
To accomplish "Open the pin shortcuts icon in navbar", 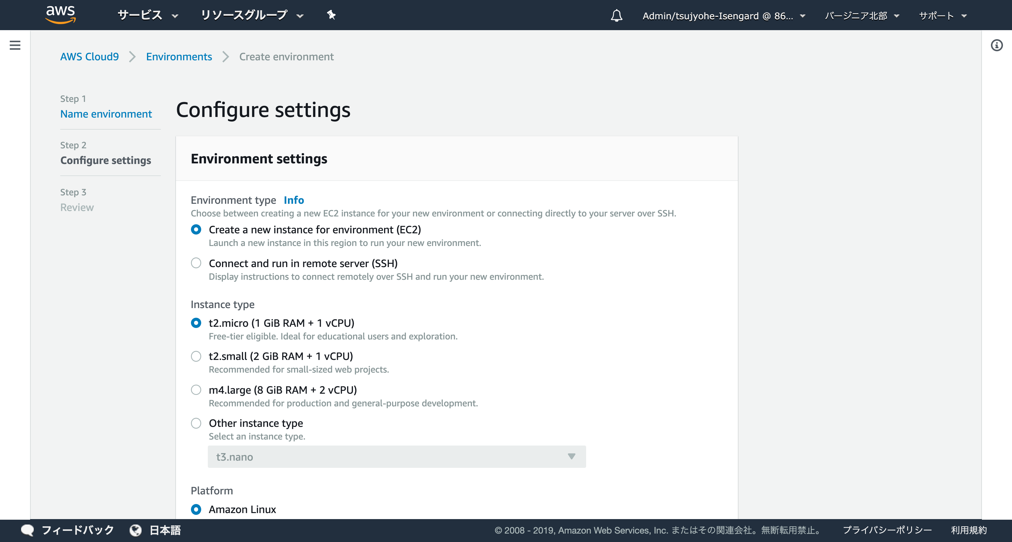I will coord(331,15).
